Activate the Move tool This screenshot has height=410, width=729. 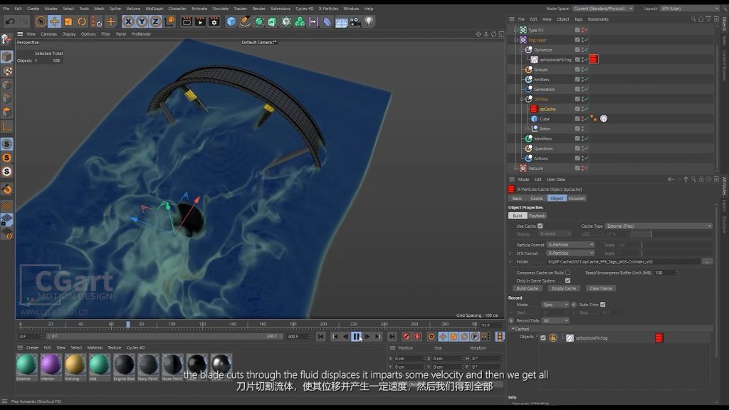[x=54, y=21]
